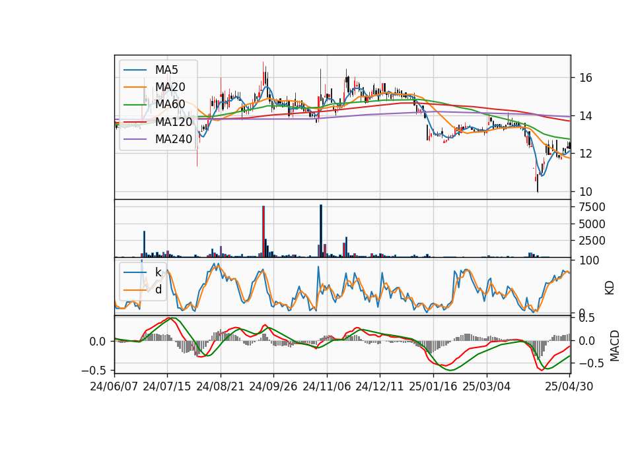This screenshot has width=634, height=455.
Task: Click the price axis value 10
Action: click(x=586, y=191)
